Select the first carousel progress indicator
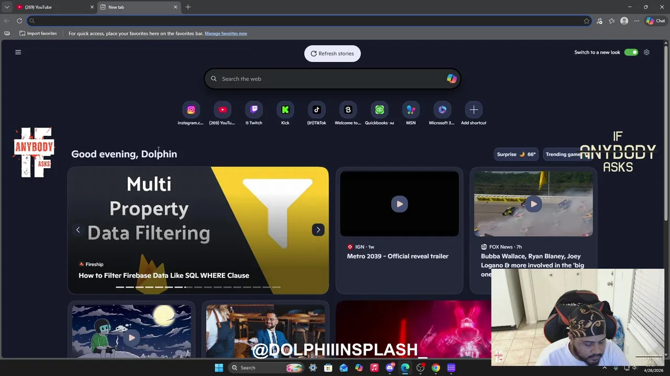The width and height of the screenshot is (670, 376). pos(120,287)
